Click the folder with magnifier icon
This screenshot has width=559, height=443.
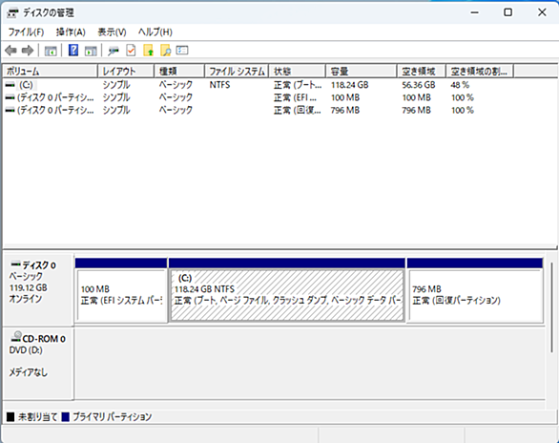(165, 51)
